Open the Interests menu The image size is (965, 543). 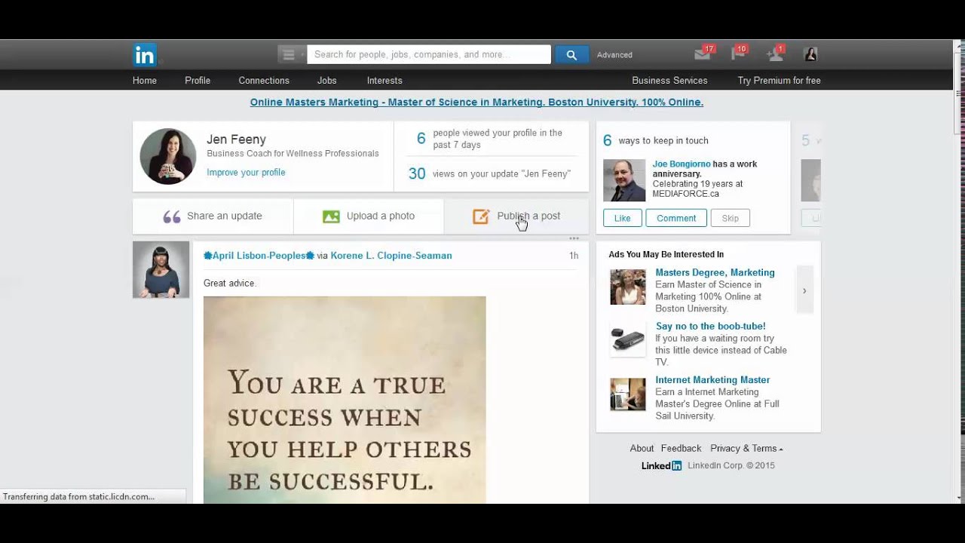point(384,80)
